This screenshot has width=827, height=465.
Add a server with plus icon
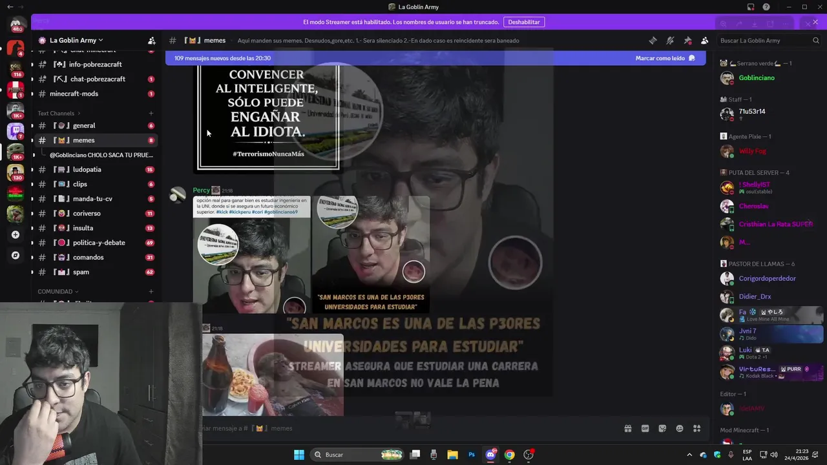(16, 234)
